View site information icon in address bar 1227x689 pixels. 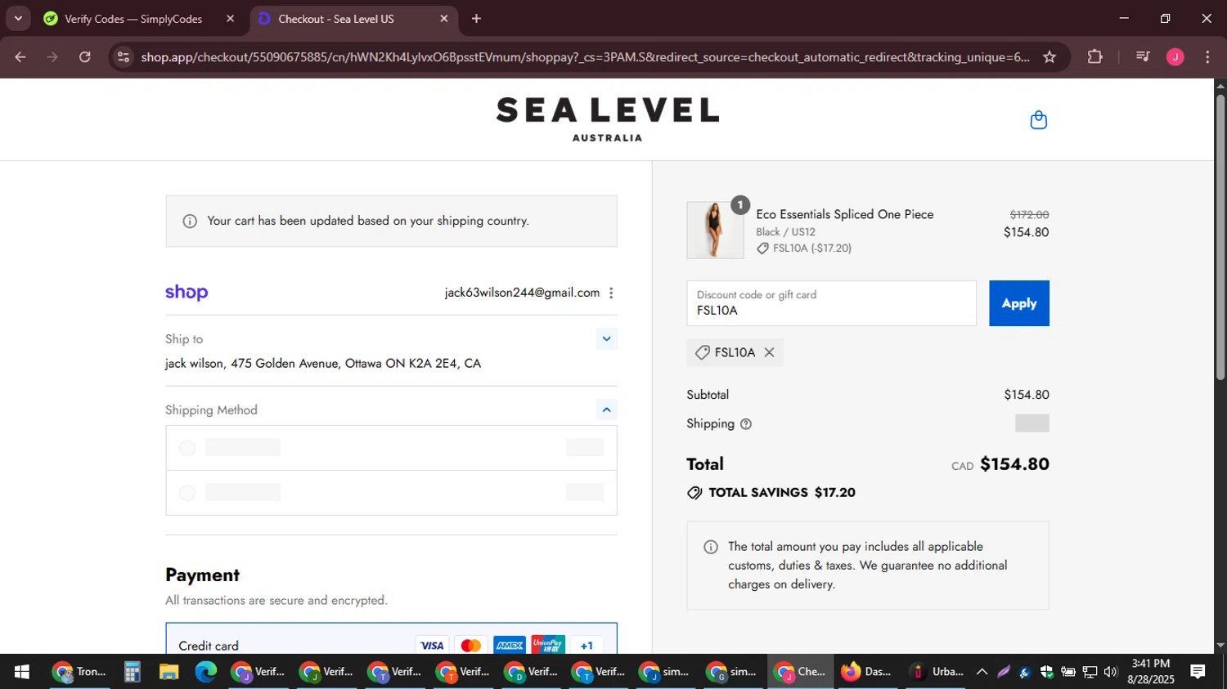point(124,57)
